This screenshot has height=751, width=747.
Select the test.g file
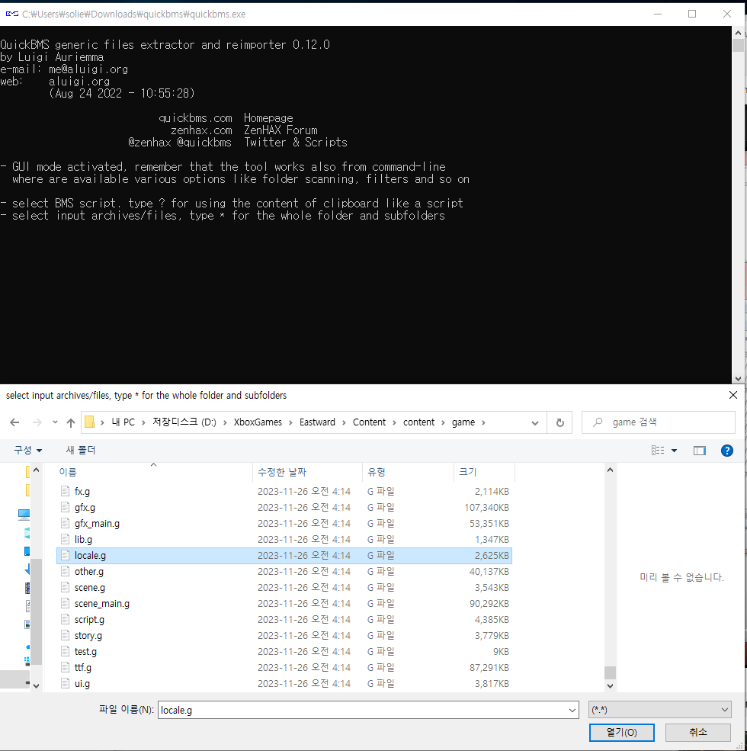tap(284, 651)
